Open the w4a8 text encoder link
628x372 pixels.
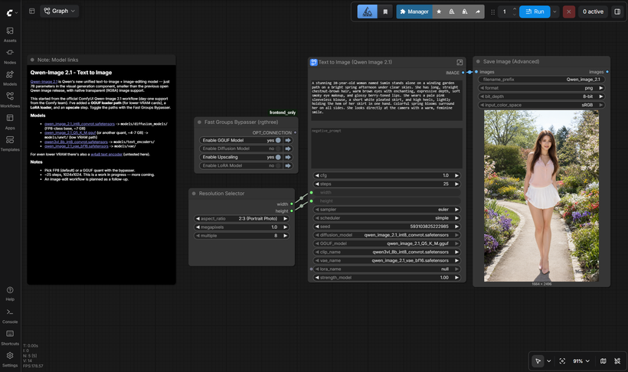click(106, 154)
